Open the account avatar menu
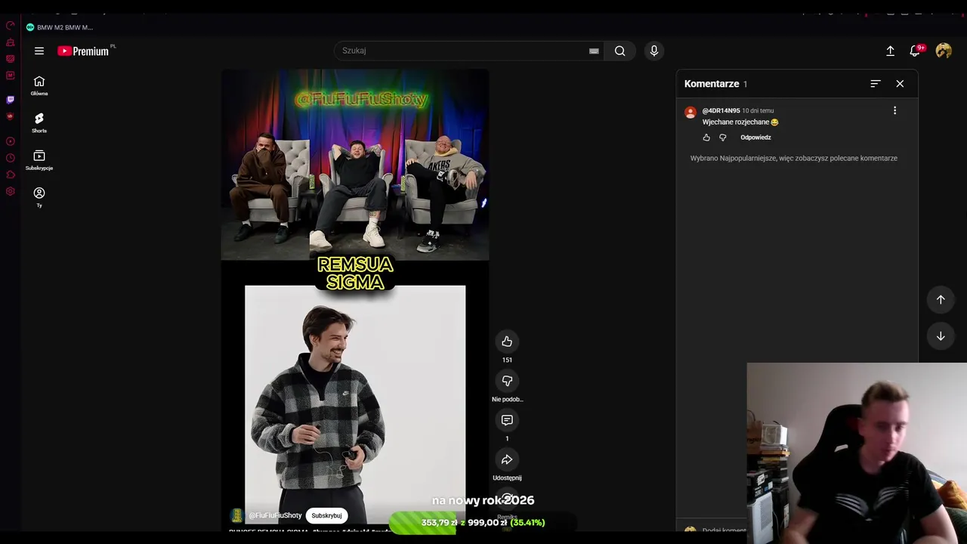 click(x=944, y=51)
